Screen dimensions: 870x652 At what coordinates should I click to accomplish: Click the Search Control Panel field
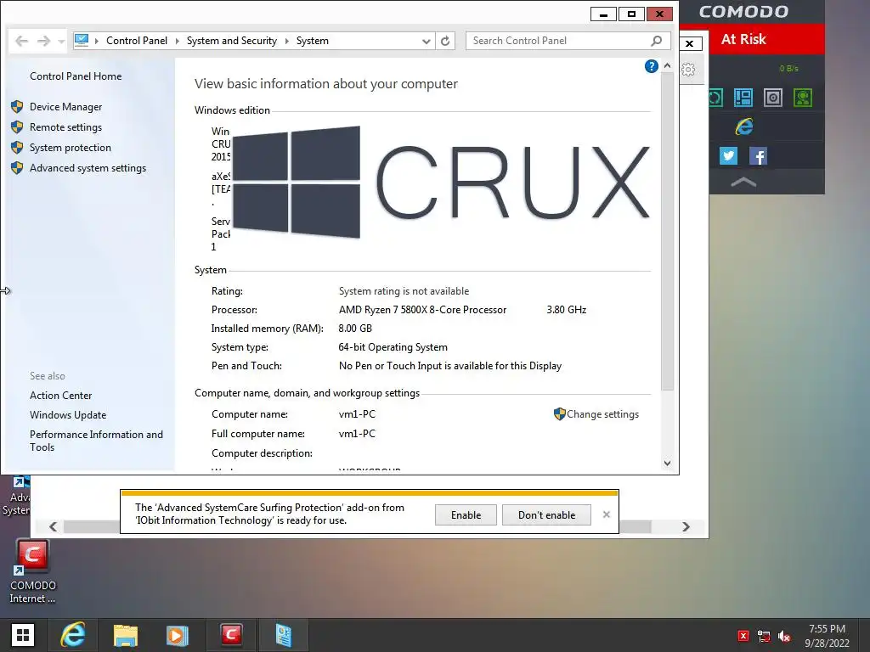click(568, 41)
